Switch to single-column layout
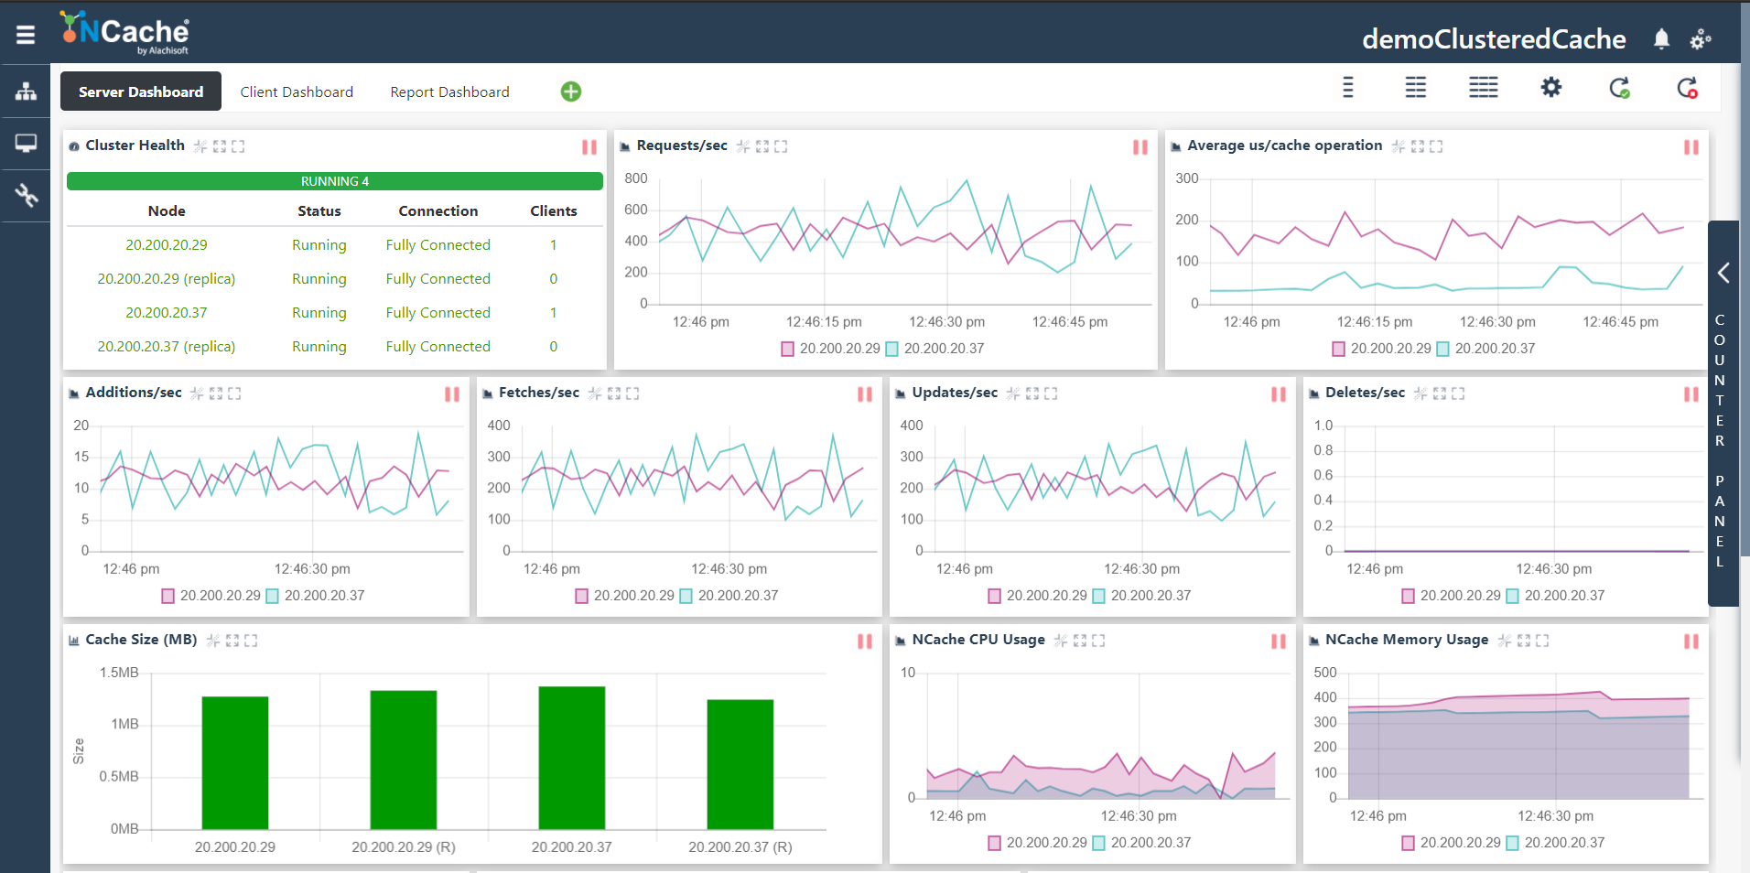Image resolution: width=1750 pixels, height=873 pixels. pyautogui.click(x=1347, y=88)
